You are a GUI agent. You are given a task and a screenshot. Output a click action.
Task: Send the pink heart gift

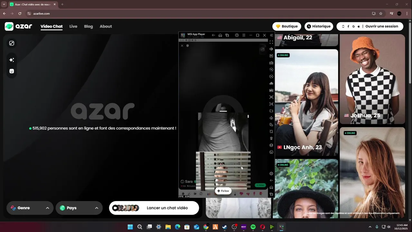point(241,194)
